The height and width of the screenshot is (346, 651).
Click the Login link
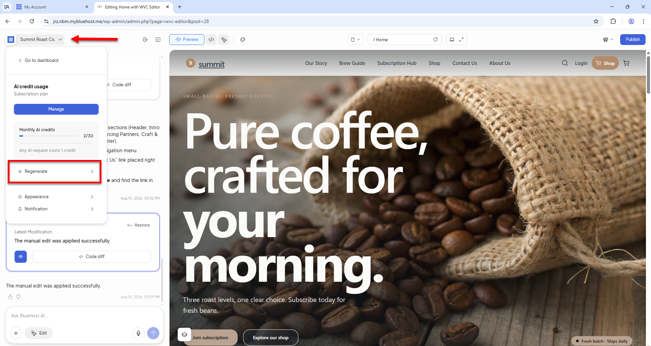point(581,63)
